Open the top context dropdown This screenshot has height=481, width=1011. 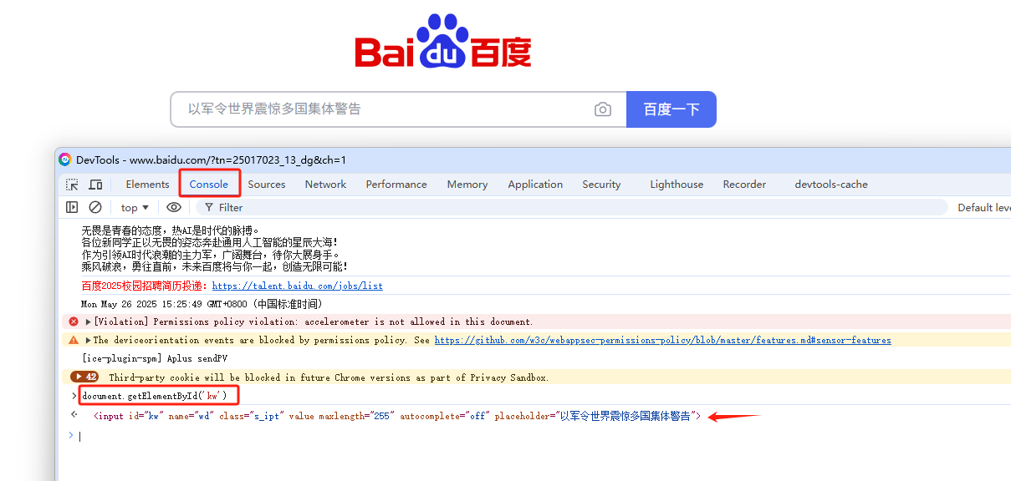pos(135,207)
